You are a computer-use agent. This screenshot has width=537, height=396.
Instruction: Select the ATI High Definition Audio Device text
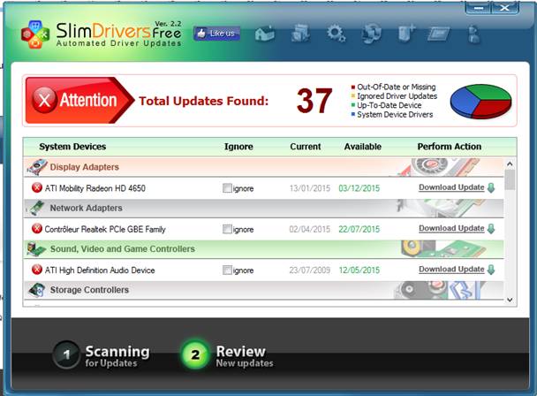coord(100,270)
